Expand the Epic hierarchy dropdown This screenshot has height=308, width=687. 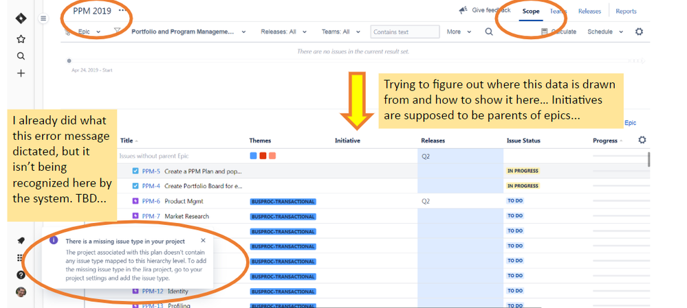click(89, 32)
